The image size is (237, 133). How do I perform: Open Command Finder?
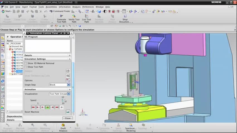pos(60,11)
